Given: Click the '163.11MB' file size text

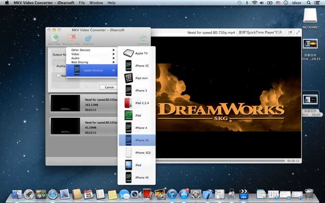Looking at the screenshot, I should pos(91,105).
